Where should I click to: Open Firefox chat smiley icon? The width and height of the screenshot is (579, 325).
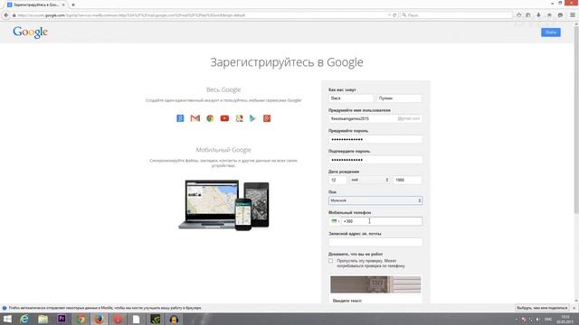tap(560, 15)
